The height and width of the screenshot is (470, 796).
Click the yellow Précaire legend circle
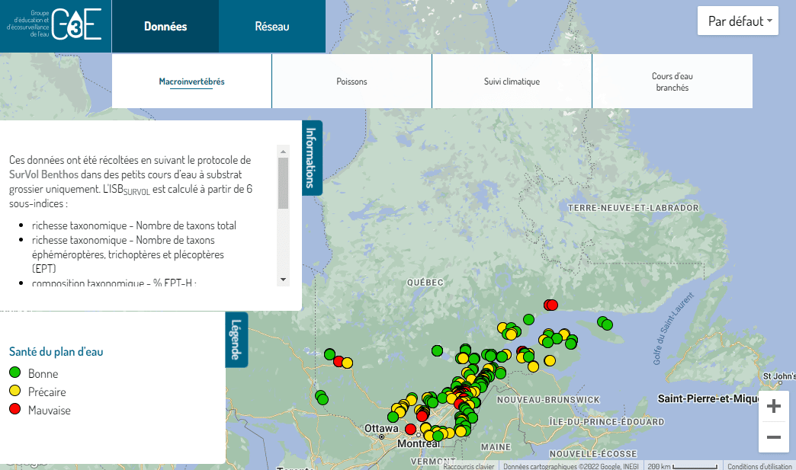[x=14, y=392]
